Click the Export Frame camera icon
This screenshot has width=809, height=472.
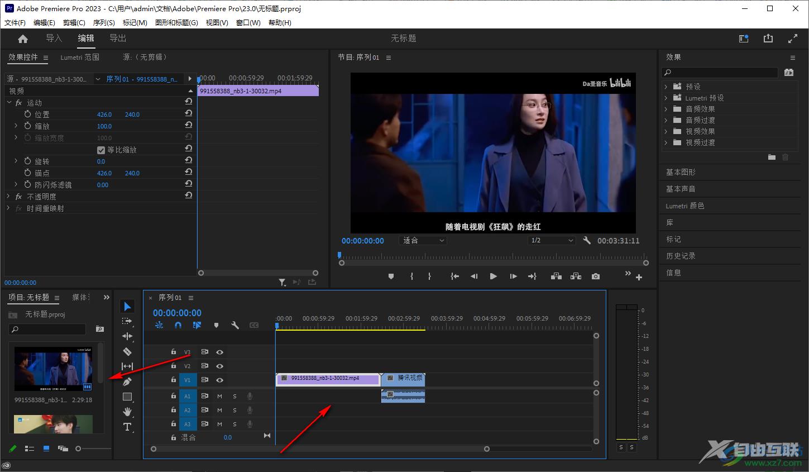point(596,276)
